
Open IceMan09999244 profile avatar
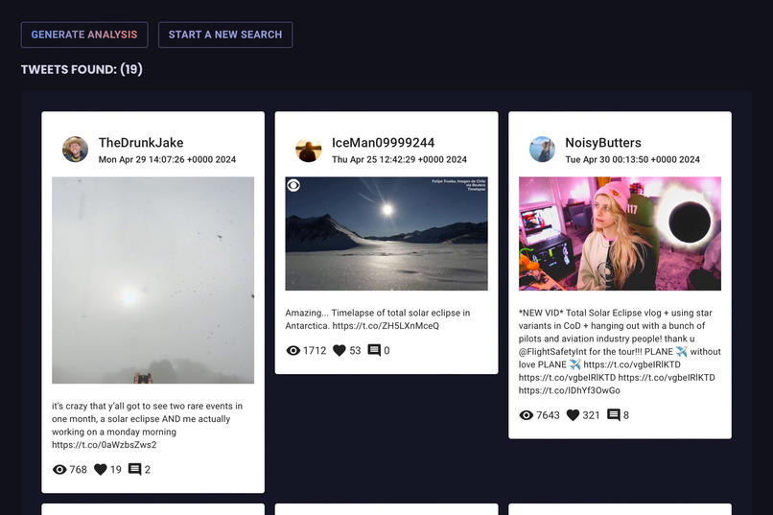coord(308,150)
